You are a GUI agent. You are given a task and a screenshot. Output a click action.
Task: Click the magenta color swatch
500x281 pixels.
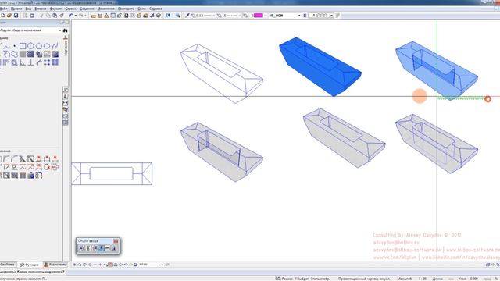coord(259,16)
